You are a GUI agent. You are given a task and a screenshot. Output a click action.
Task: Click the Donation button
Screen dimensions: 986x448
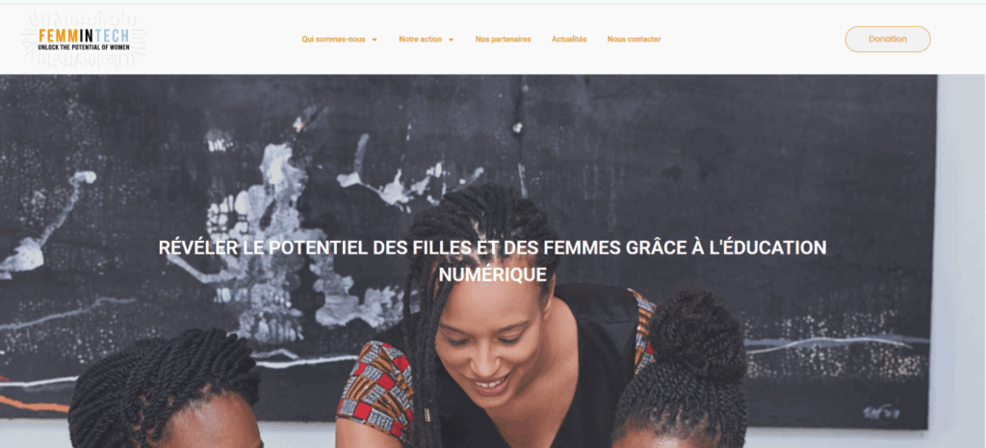click(887, 39)
